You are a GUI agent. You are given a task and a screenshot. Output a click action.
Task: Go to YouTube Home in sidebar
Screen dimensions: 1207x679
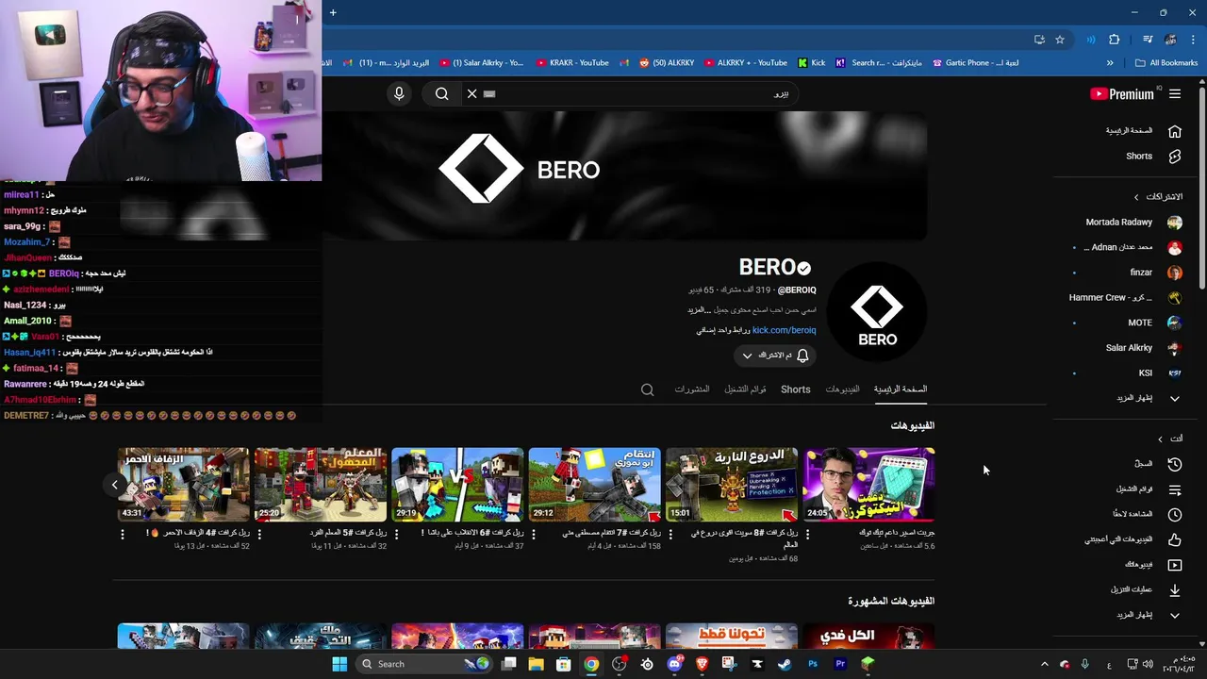pyautogui.click(x=1143, y=131)
